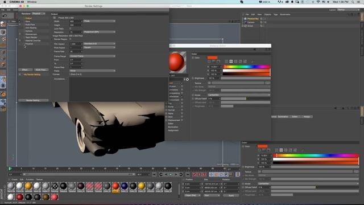Open the Fields dropdown set to None
364x205 pixels.
pyautogui.click(x=92, y=71)
